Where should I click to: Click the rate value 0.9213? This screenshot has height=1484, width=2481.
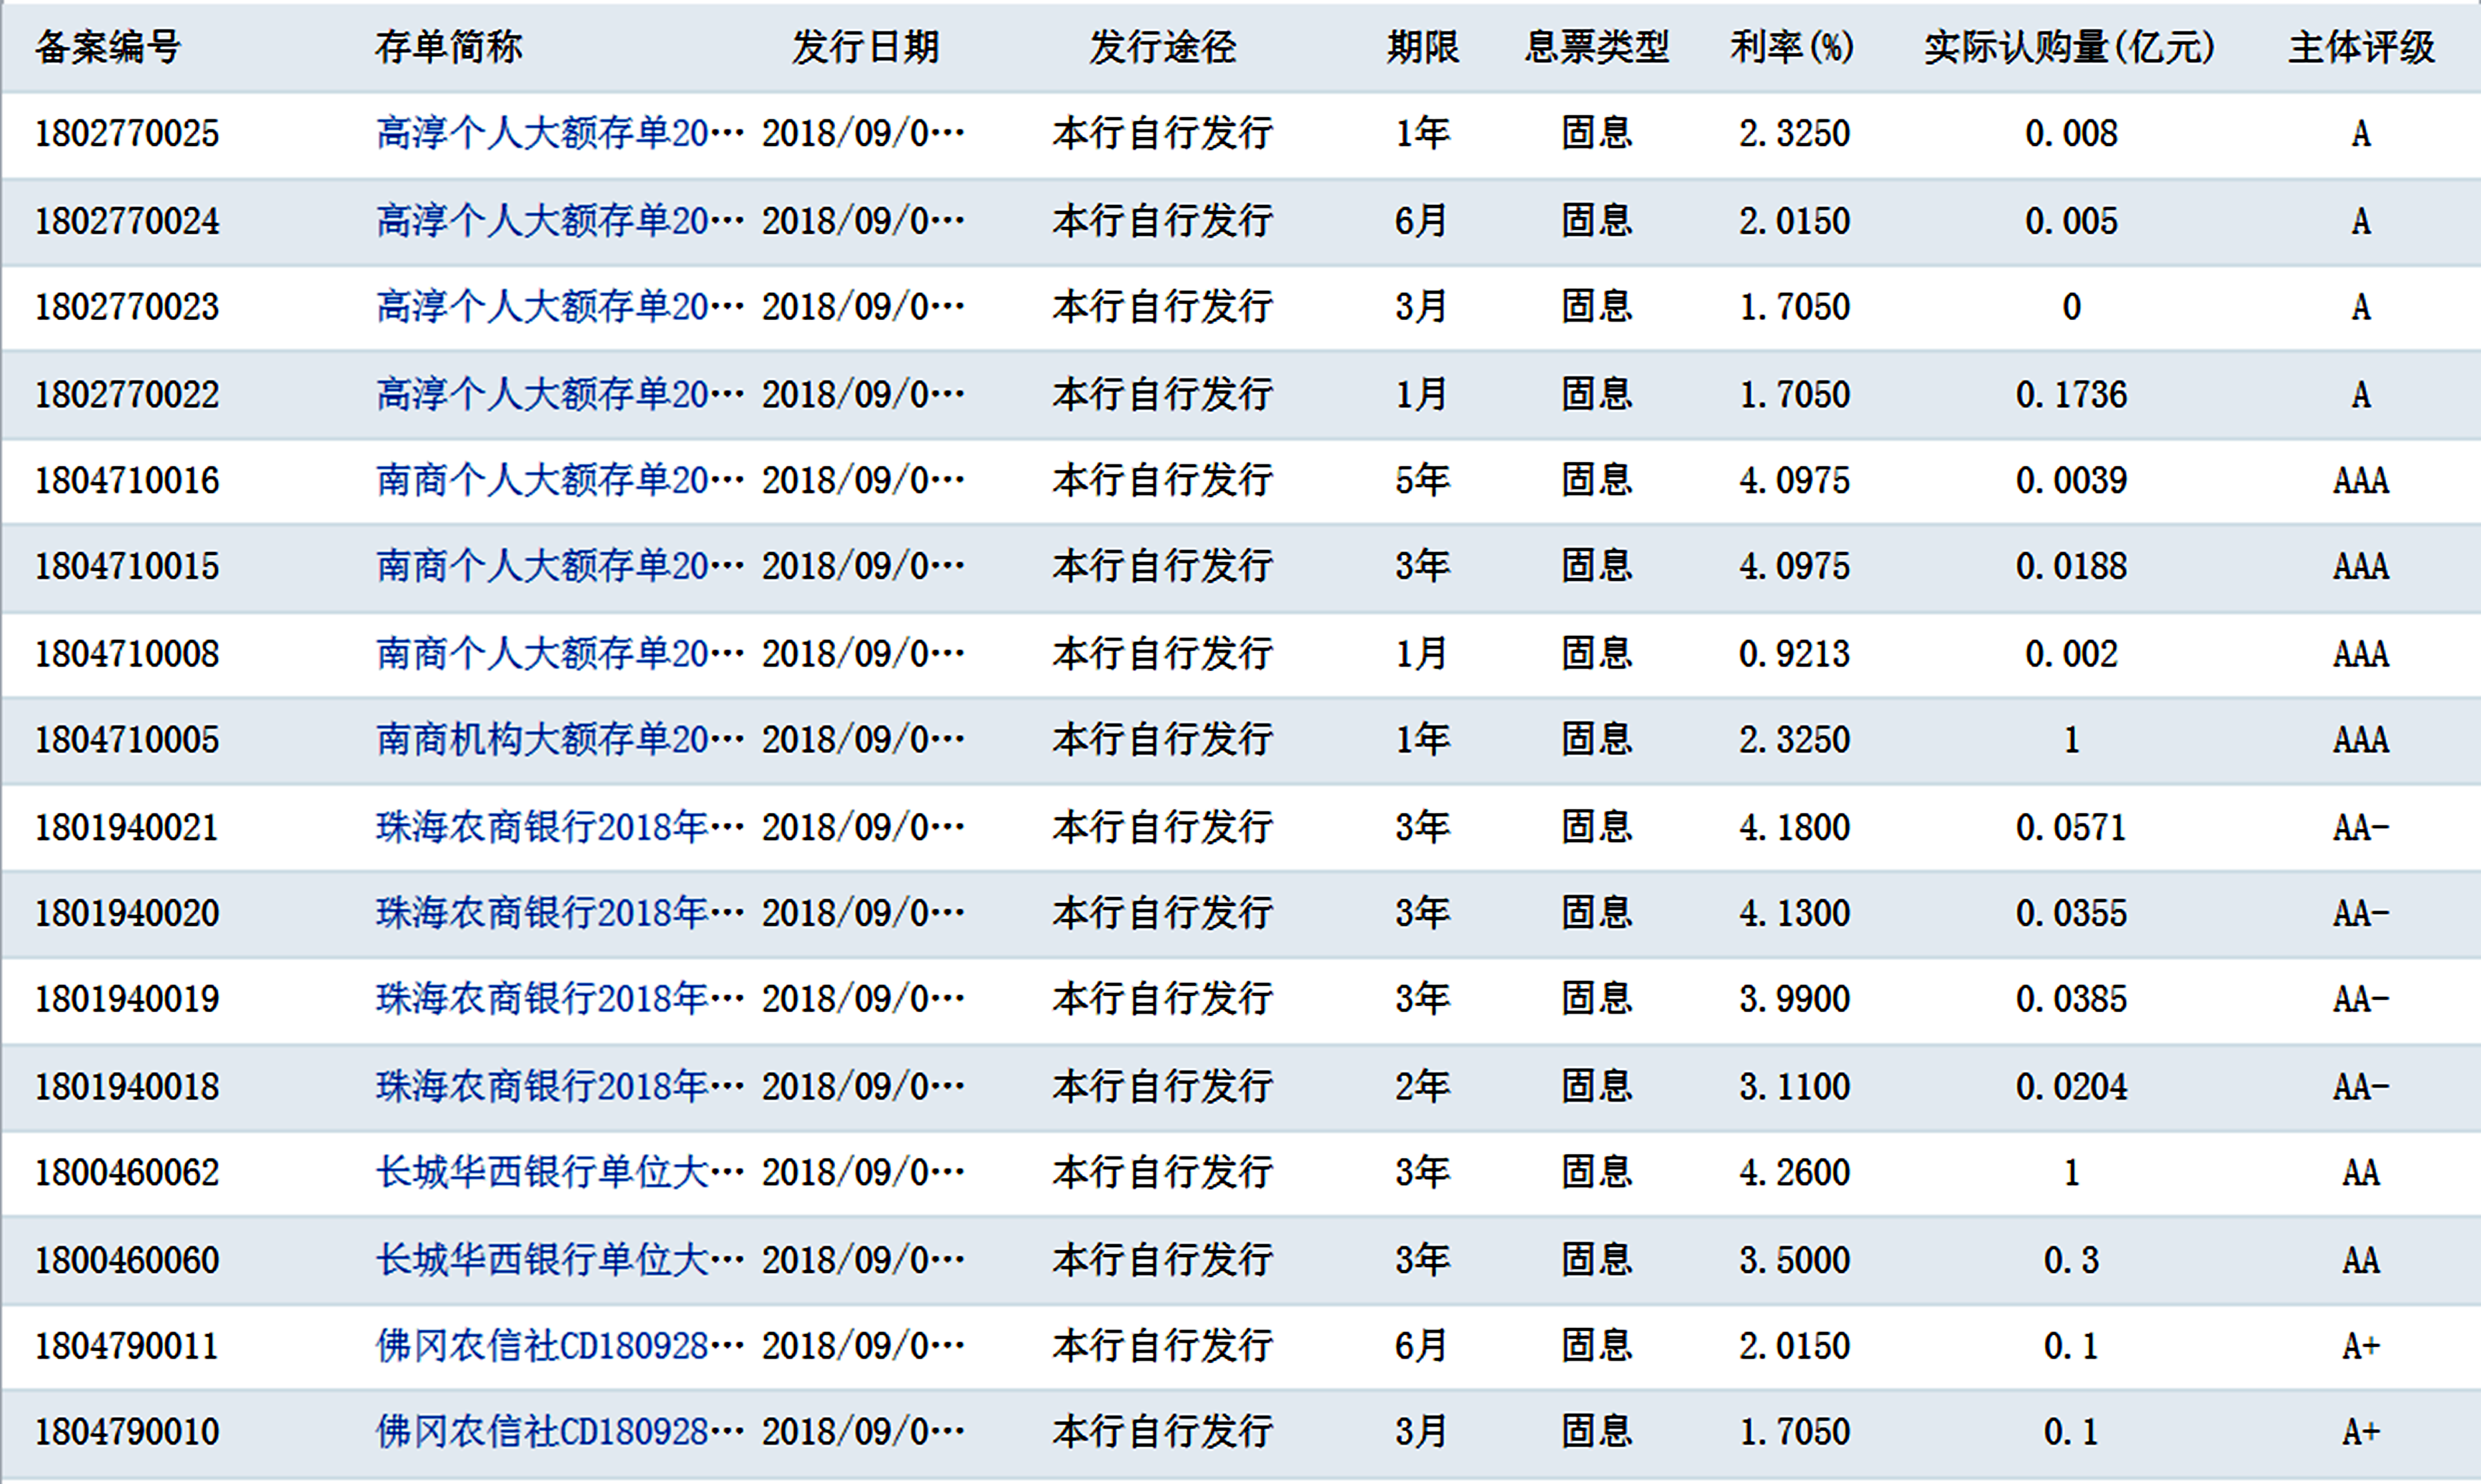[1795, 653]
